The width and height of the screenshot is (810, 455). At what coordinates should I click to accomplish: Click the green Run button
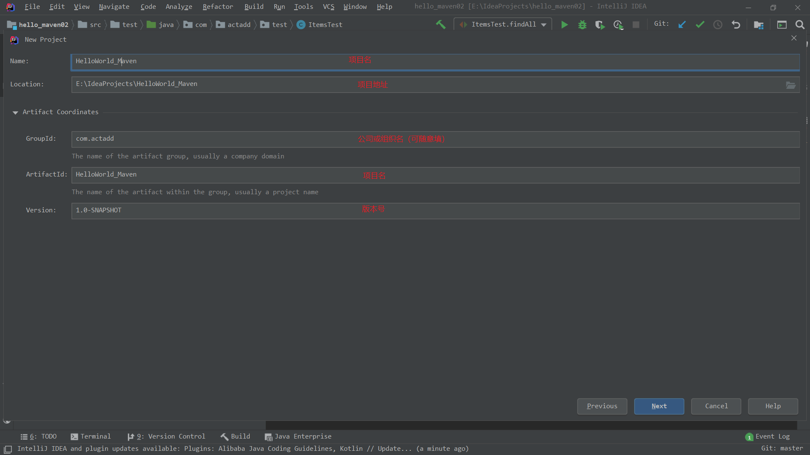point(564,25)
